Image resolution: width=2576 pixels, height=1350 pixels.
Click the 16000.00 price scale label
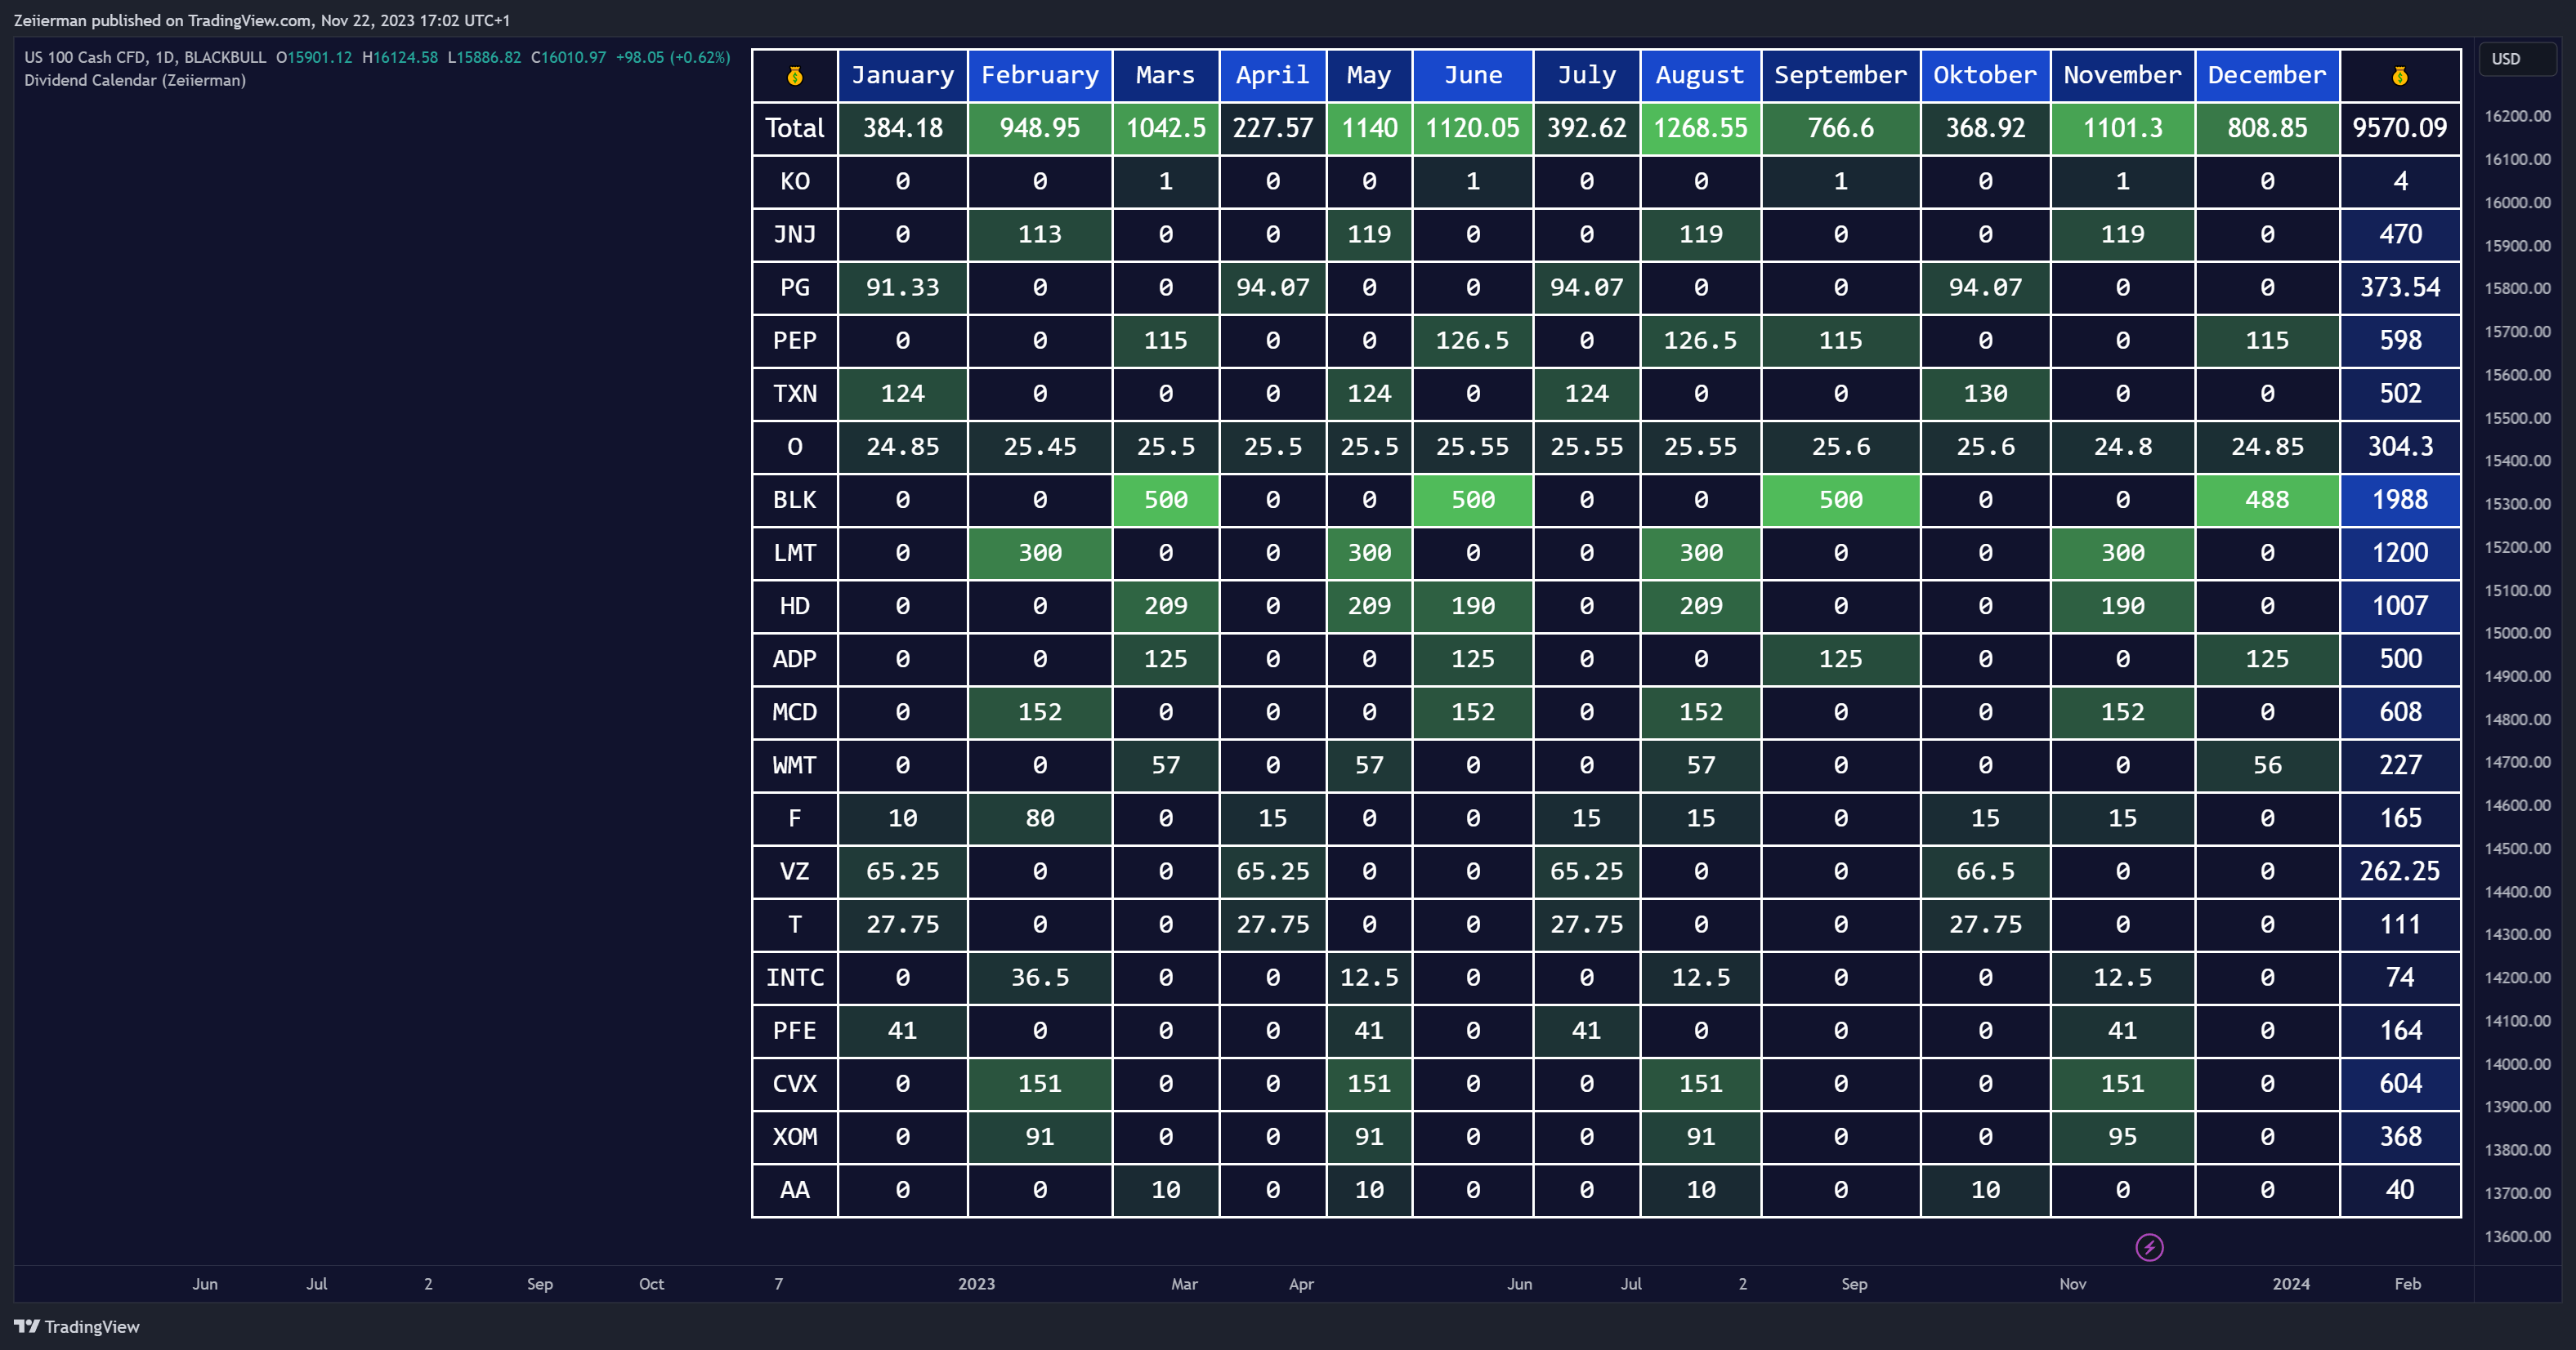click(x=2517, y=203)
